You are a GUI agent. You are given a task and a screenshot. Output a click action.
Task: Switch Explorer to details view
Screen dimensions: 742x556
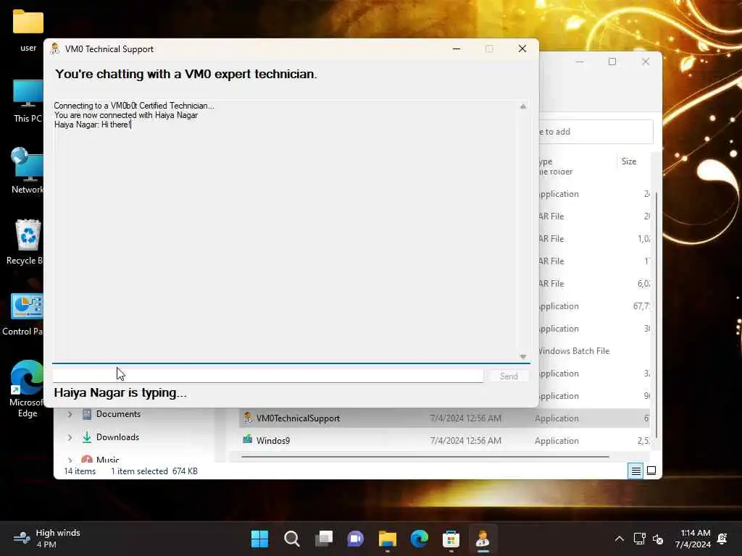(635, 471)
